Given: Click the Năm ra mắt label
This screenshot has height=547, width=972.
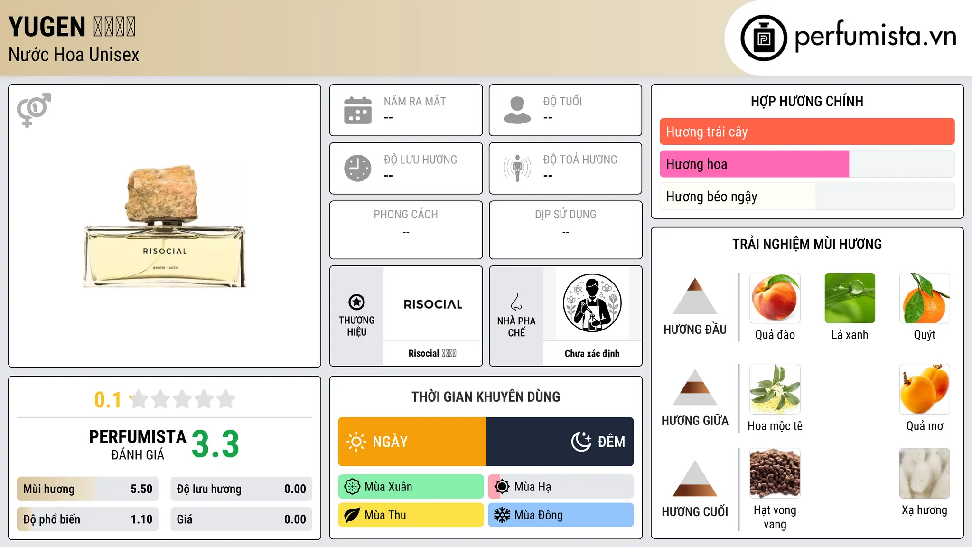Looking at the screenshot, I should (x=415, y=101).
